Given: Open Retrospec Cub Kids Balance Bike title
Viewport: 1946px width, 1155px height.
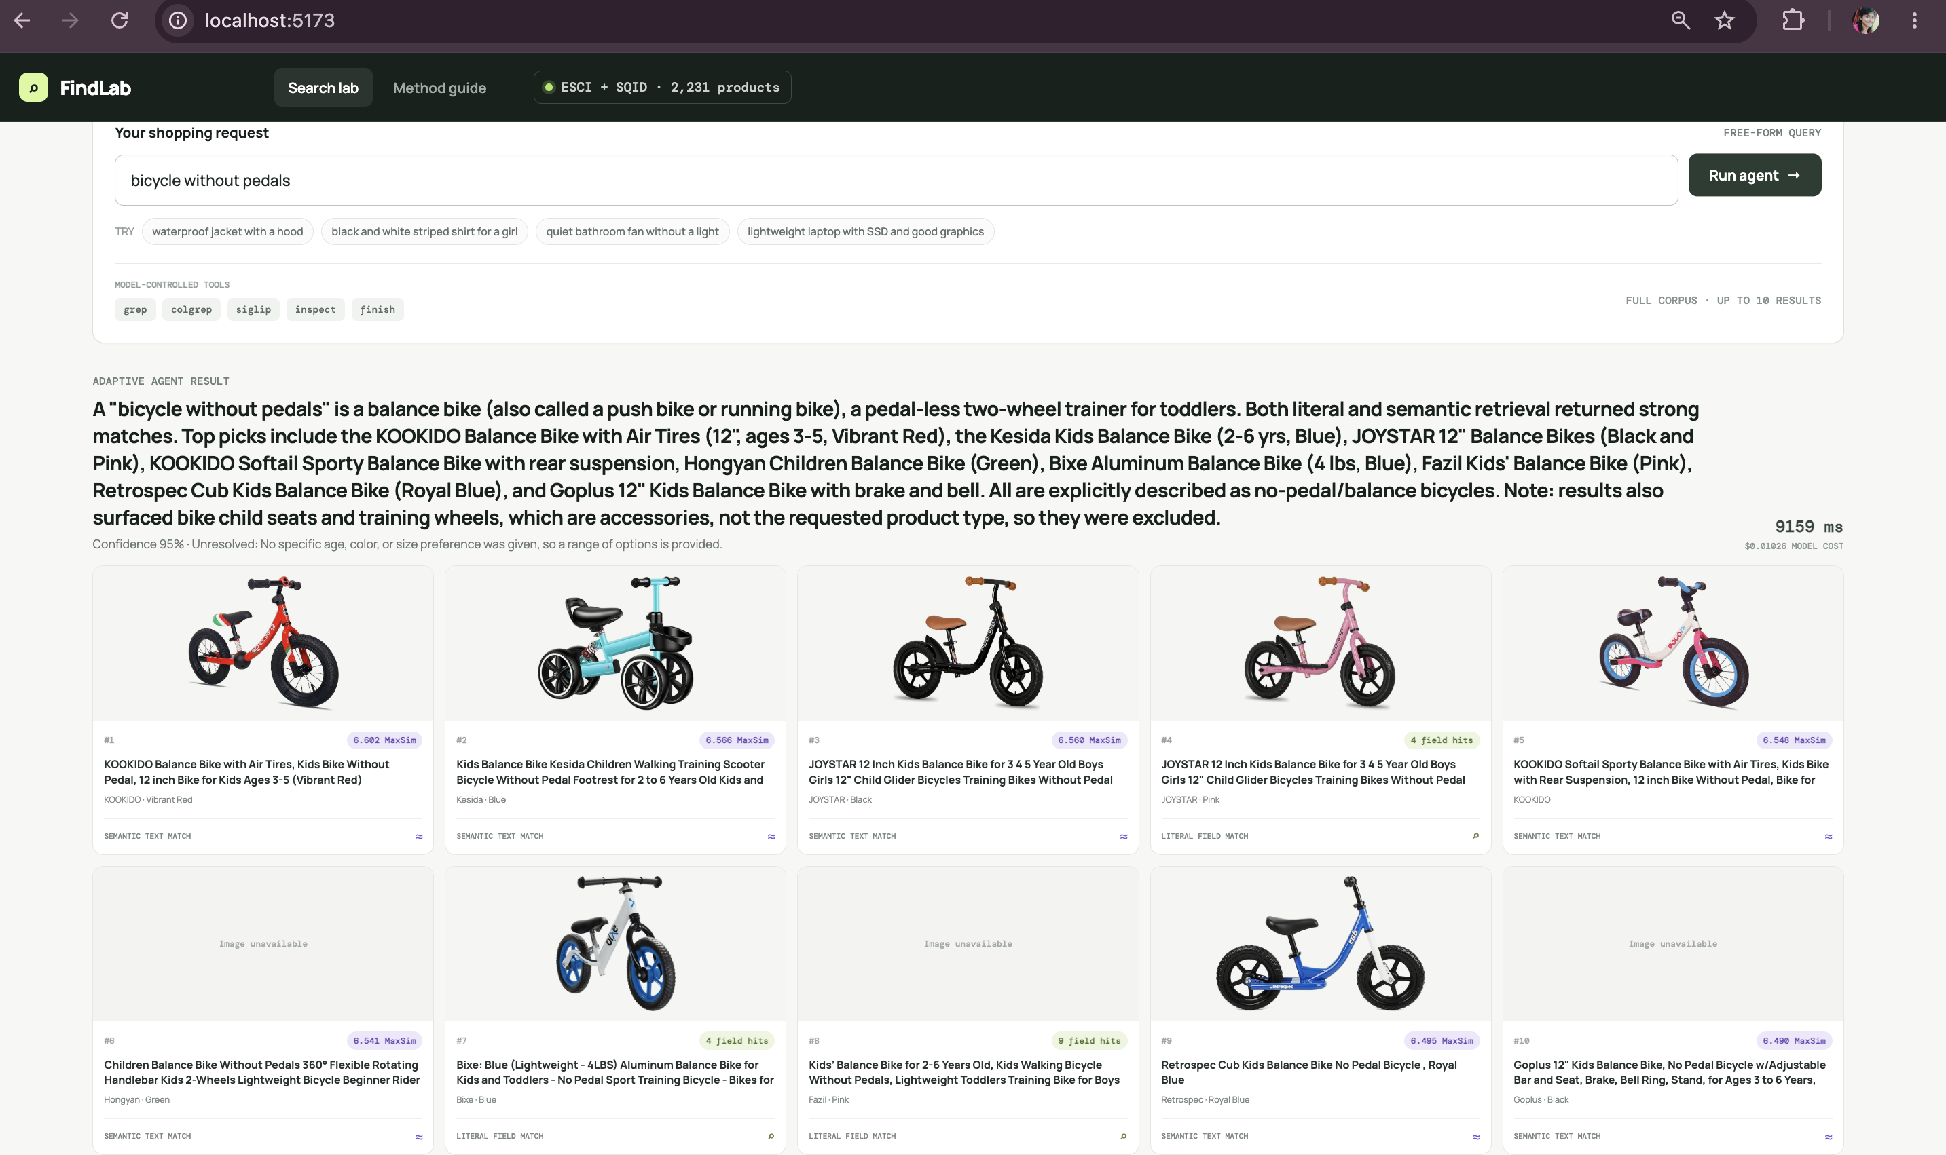Looking at the screenshot, I should 1309,1072.
